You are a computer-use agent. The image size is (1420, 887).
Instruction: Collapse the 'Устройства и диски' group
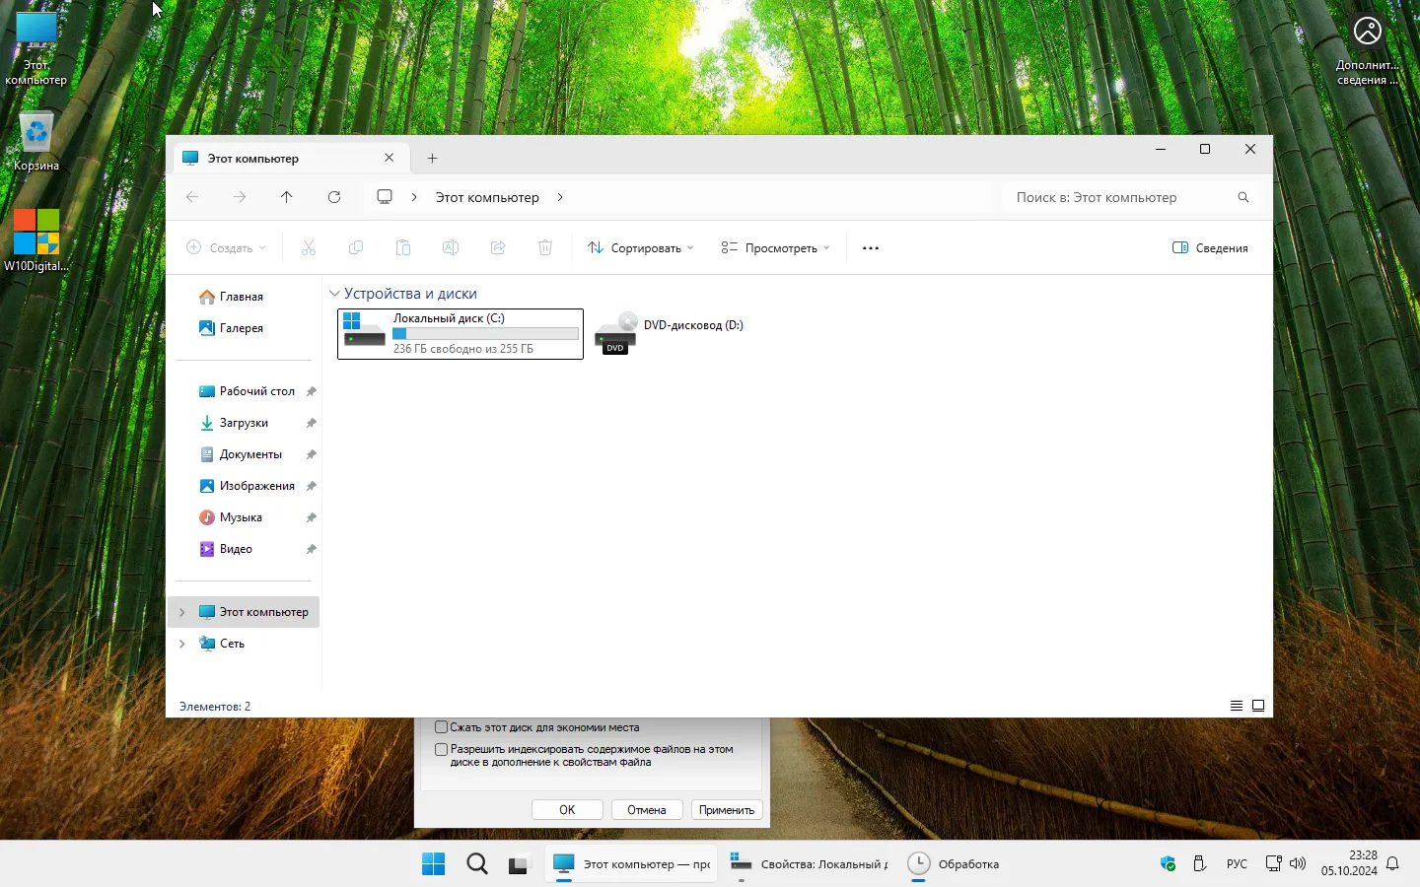[334, 294]
